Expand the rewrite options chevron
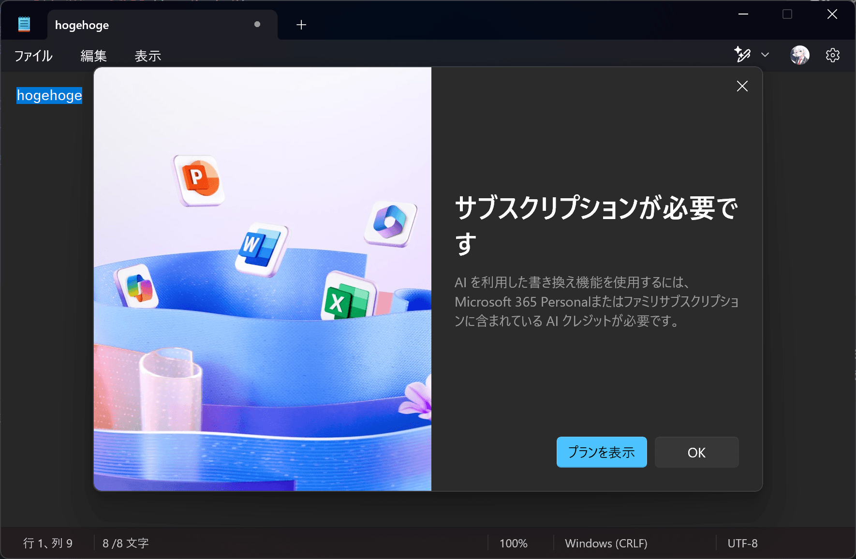 [765, 55]
